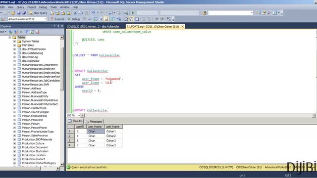The height and width of the screenshot is (178, 317).
Task: Expand the System Tables folder
Action: click(x=14, y=41)
